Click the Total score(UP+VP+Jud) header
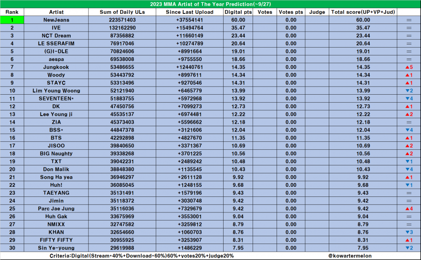The height and width of the screenshot is (260, 421). tap(363, 12)
